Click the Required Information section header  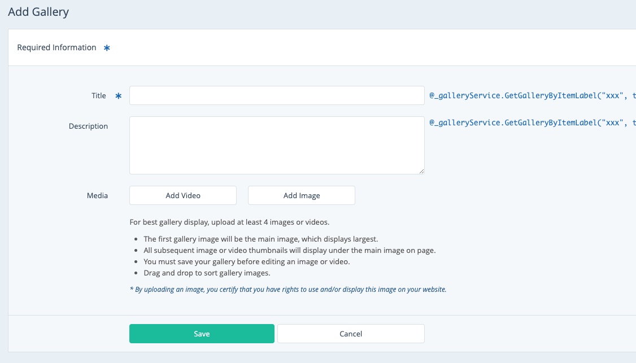pos(56,48)
